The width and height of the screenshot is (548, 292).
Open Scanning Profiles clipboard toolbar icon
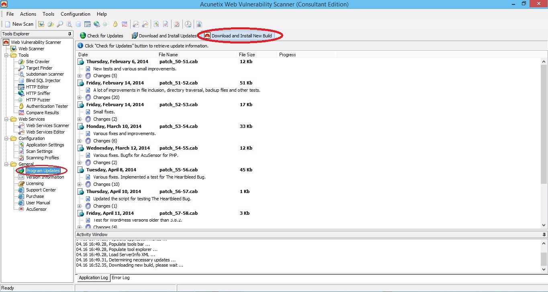[177, 24]
